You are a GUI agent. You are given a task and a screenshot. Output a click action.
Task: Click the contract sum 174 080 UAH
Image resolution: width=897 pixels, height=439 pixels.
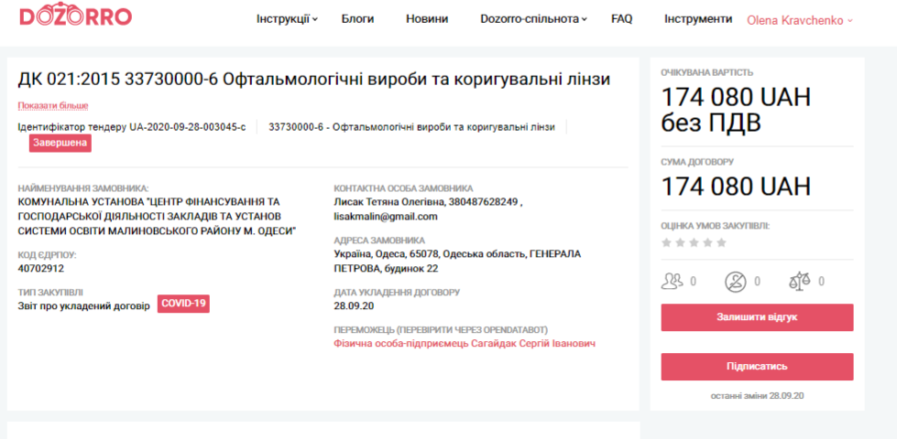pos(737,187)
